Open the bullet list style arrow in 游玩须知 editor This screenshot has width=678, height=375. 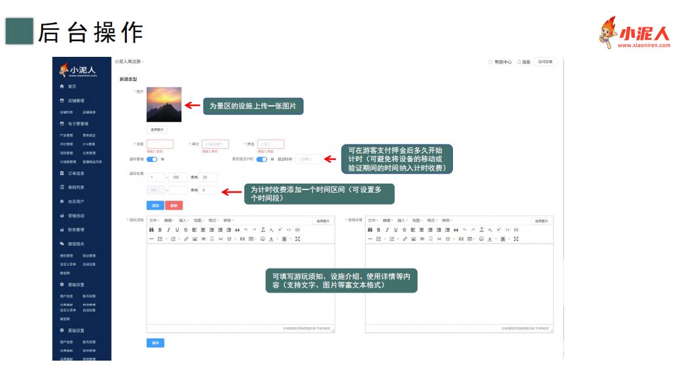[x=166, y=239]
